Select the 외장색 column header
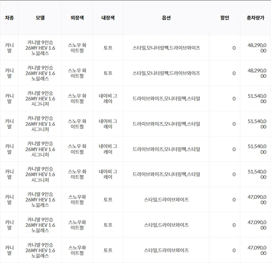The width and height of the screenshot is (271, 263). click(x=77, y=18)
